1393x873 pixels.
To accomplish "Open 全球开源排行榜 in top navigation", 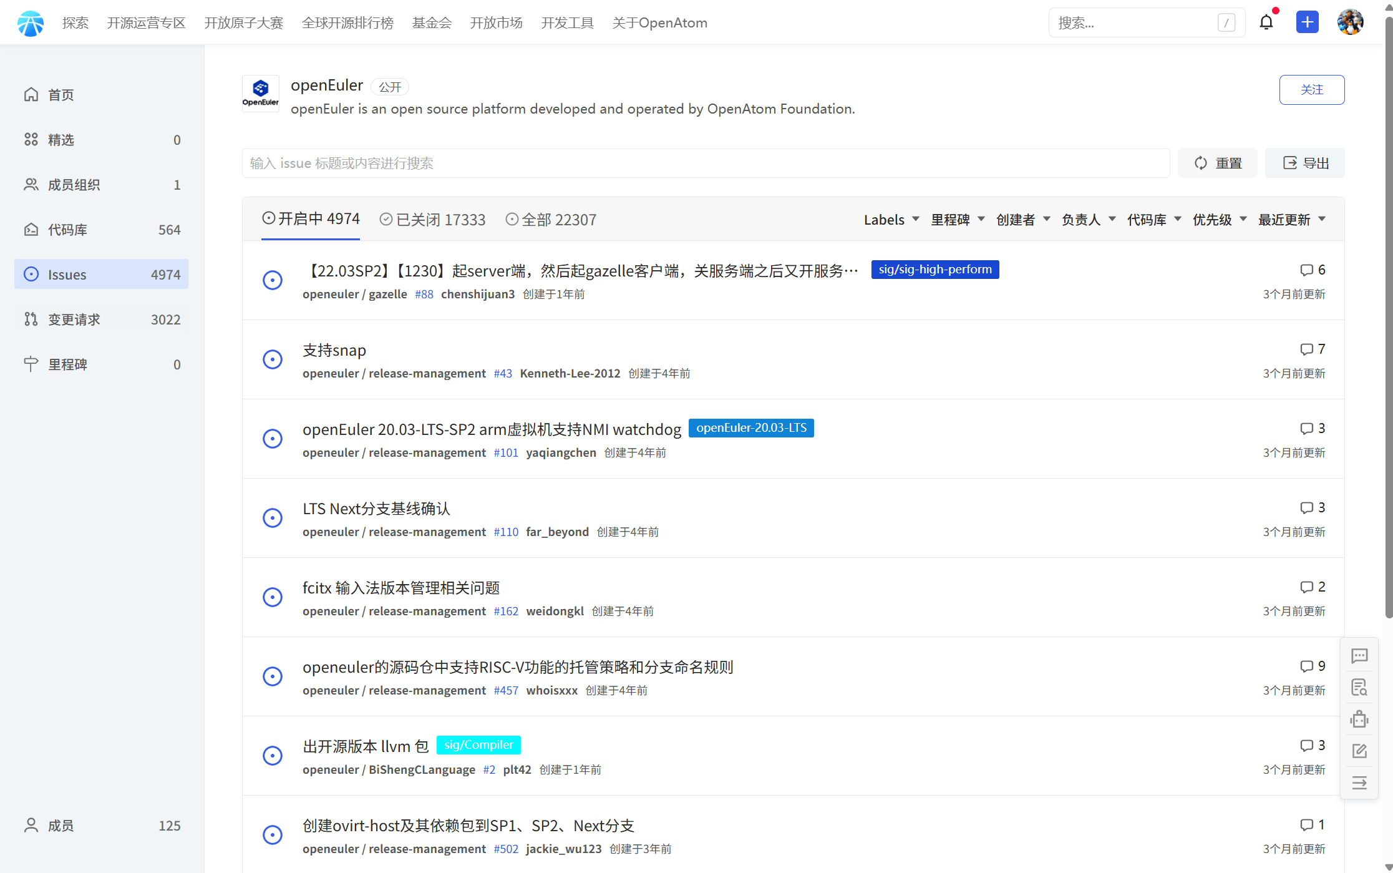I will coord(348,23).
